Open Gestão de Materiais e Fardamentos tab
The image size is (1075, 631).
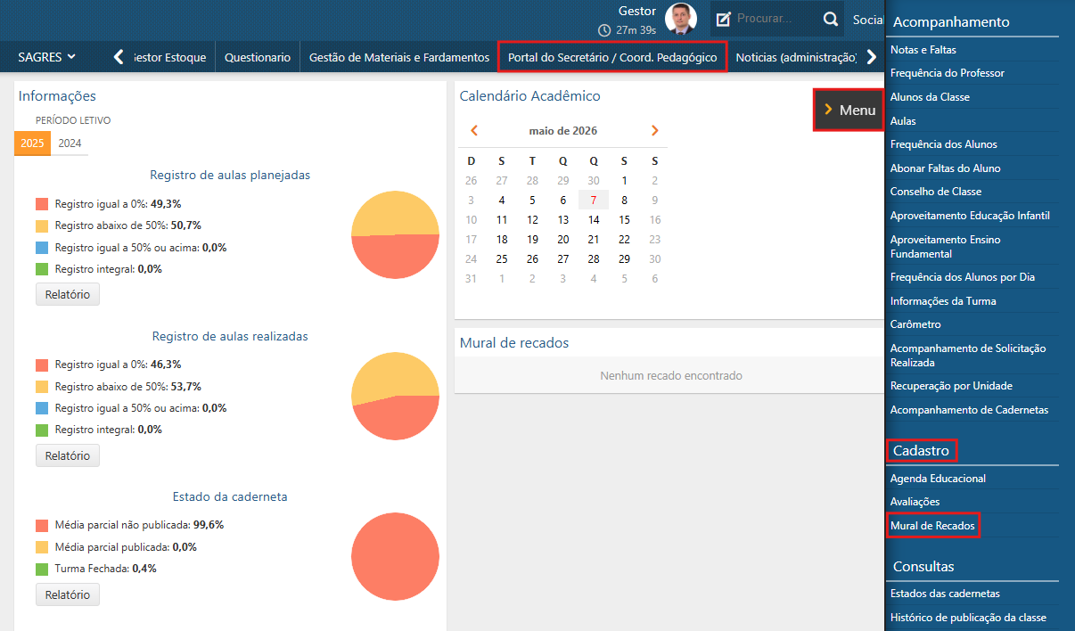(x=399, y=57)
